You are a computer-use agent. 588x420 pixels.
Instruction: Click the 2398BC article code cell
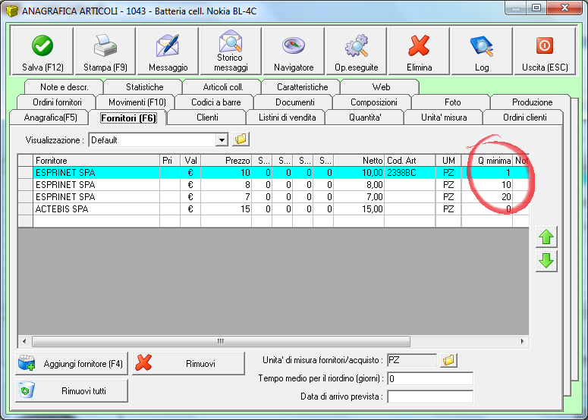[x=410, y=172]
